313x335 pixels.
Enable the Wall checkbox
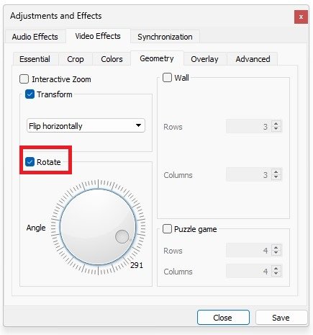[x=167, y=78]
